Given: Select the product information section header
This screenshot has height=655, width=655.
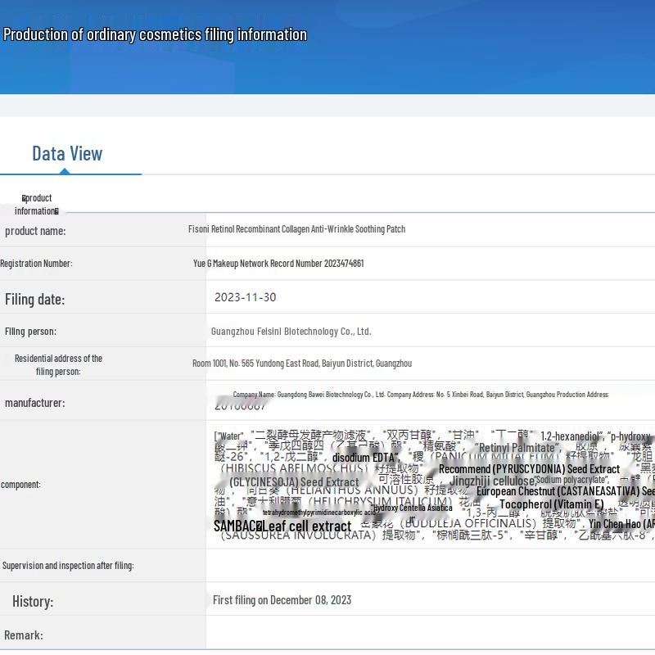Looking at the screenshot, I should point(36,204).
